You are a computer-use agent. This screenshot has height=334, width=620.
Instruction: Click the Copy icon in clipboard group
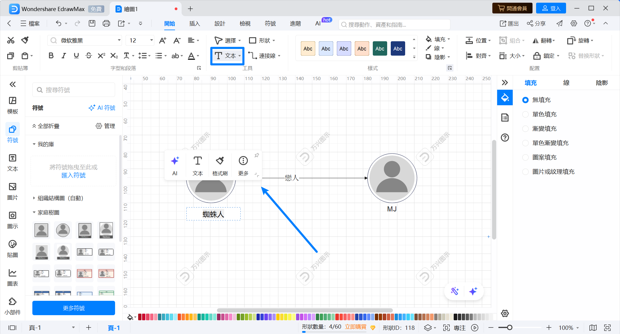pos(11,56)
